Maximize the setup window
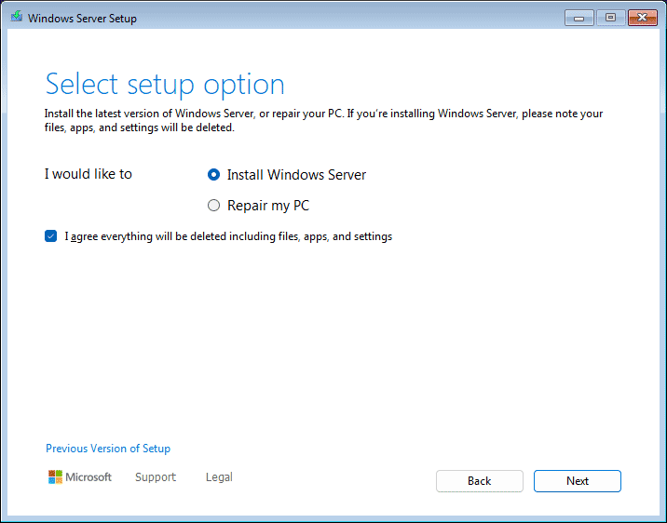 pyautogui.click(x=610, y=18)
